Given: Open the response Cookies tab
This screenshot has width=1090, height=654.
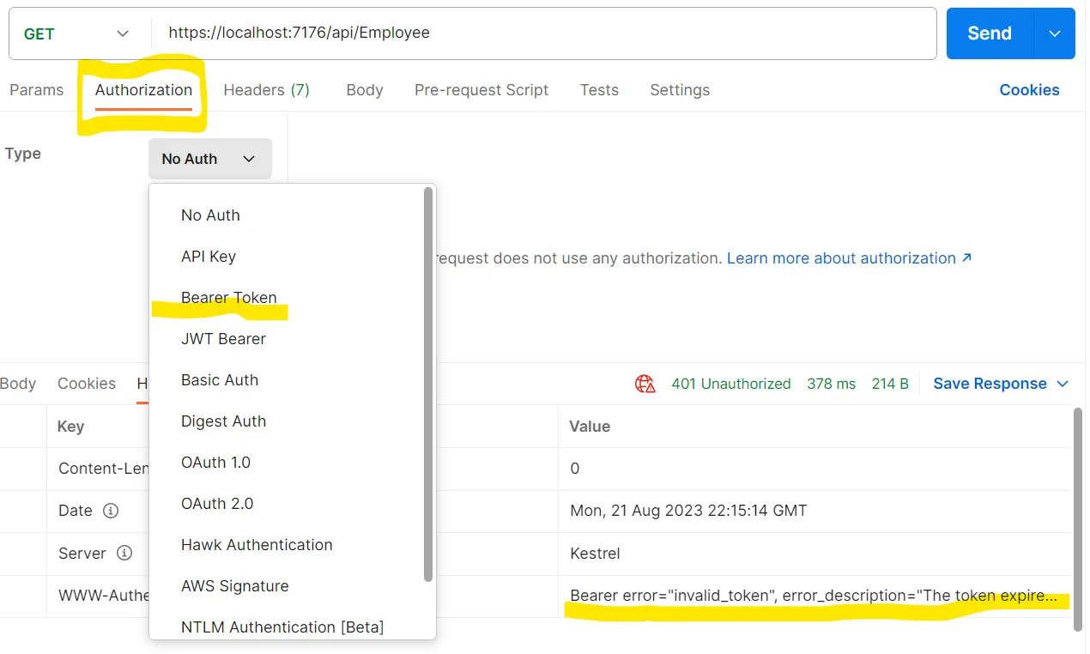Looking at the screenshot, I should point(86,384).
